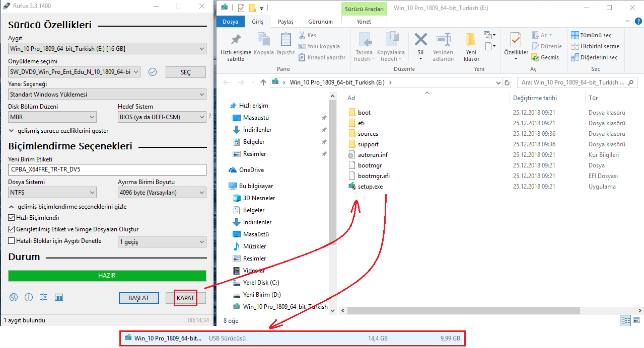Open Aygıt device dropdown
Screen dimensions: 644x348
pos(107,49)
